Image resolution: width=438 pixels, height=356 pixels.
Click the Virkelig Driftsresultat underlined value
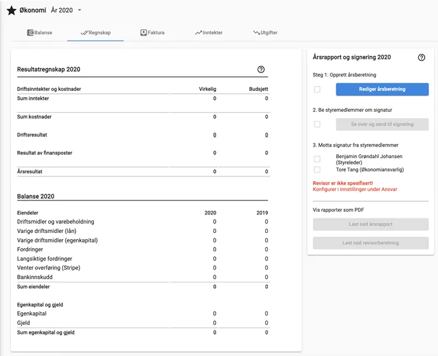click(215, 135)
